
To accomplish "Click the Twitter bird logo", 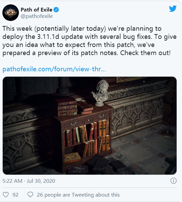I will 173,9.
